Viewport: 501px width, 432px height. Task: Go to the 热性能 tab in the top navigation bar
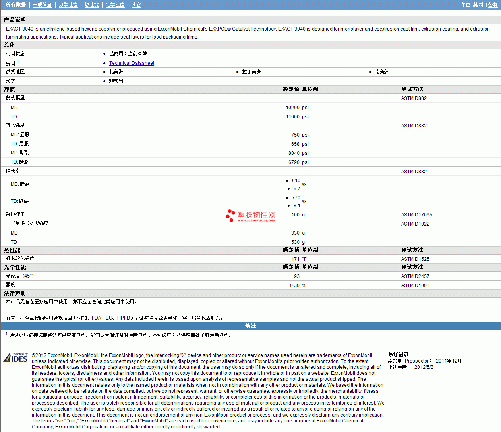[x=92, y=5]
